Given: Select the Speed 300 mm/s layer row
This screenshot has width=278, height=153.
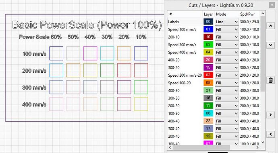Looking at the screenshot, I should [214, 45].
